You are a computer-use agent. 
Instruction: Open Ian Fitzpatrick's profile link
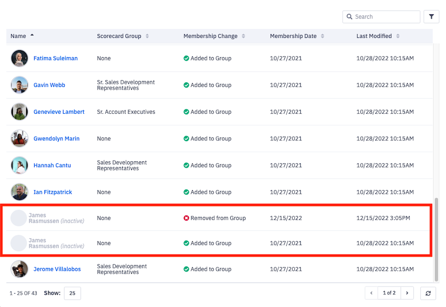click(52, 192)
